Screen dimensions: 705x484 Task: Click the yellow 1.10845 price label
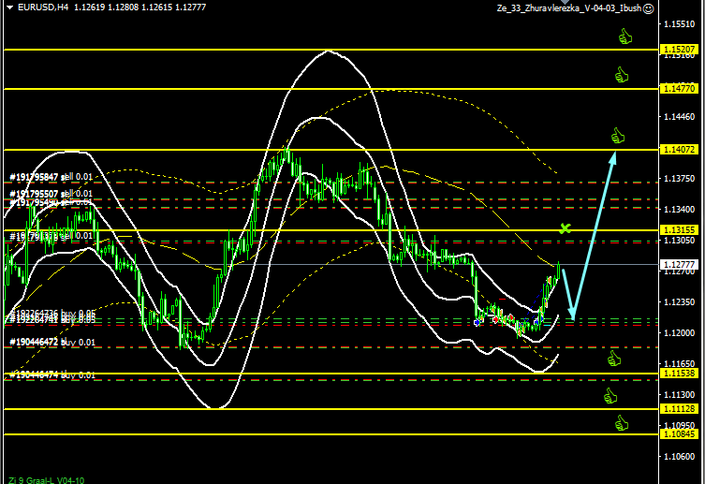pos(679,433)
